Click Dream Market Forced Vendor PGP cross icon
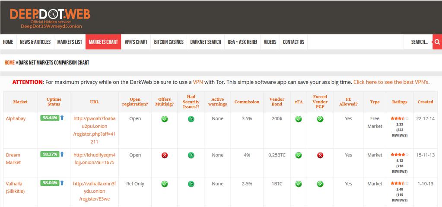This screenshot has width=442, height=207. click(x=320, y=155)
